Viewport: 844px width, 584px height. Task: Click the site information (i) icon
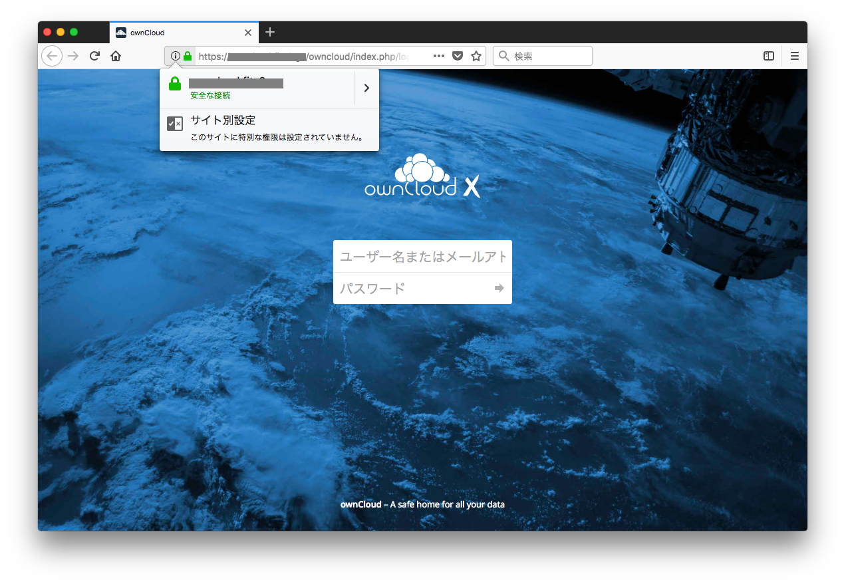(x=176, y=57)
